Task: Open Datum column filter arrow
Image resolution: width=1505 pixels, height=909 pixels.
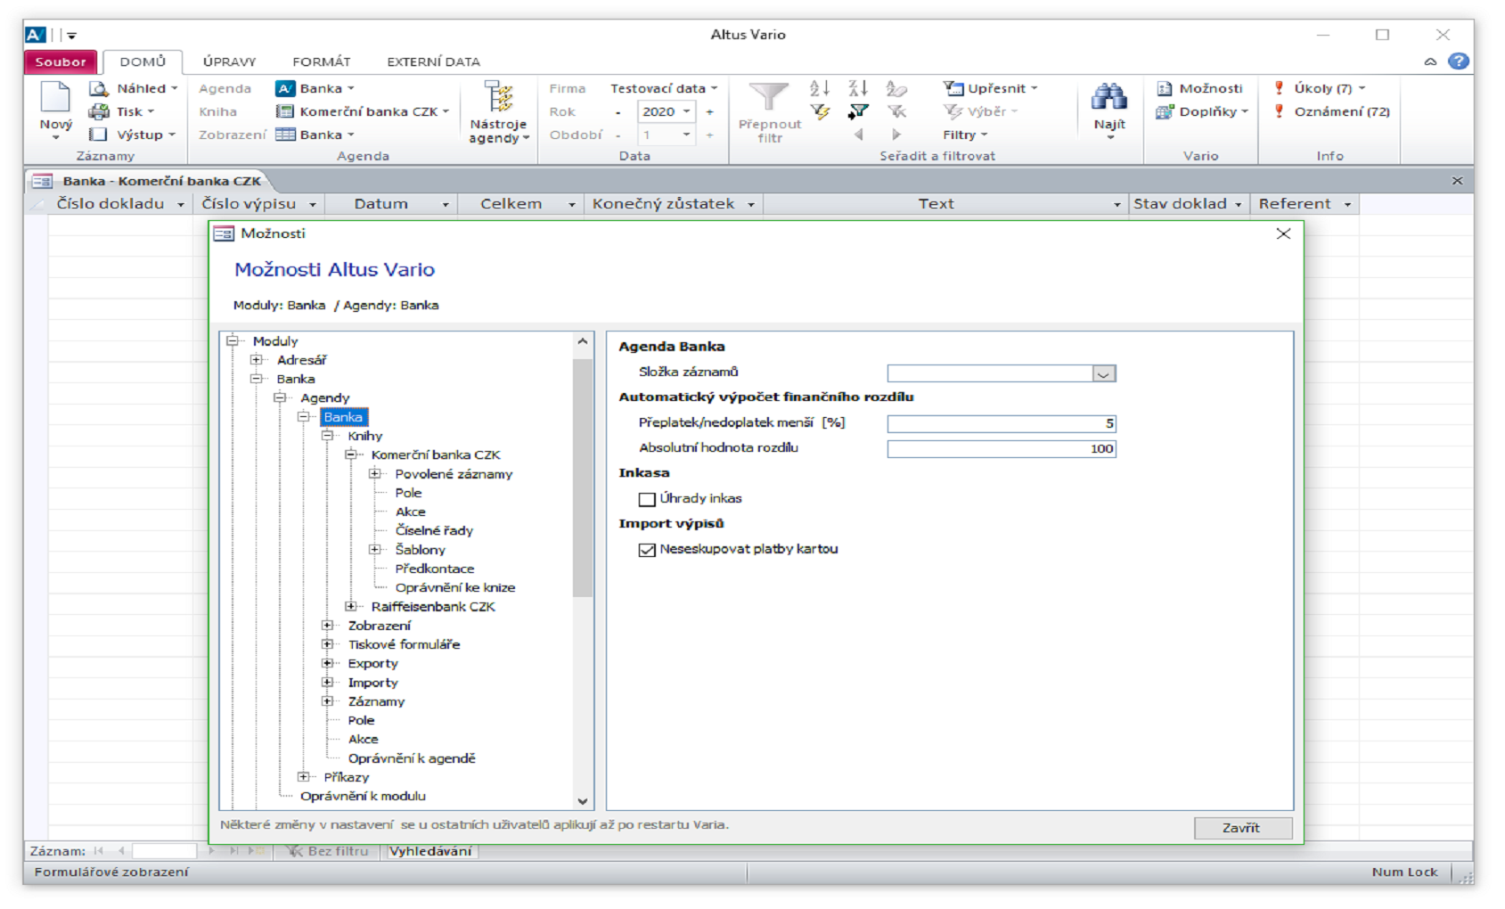Action: click(x=446, y=205)
